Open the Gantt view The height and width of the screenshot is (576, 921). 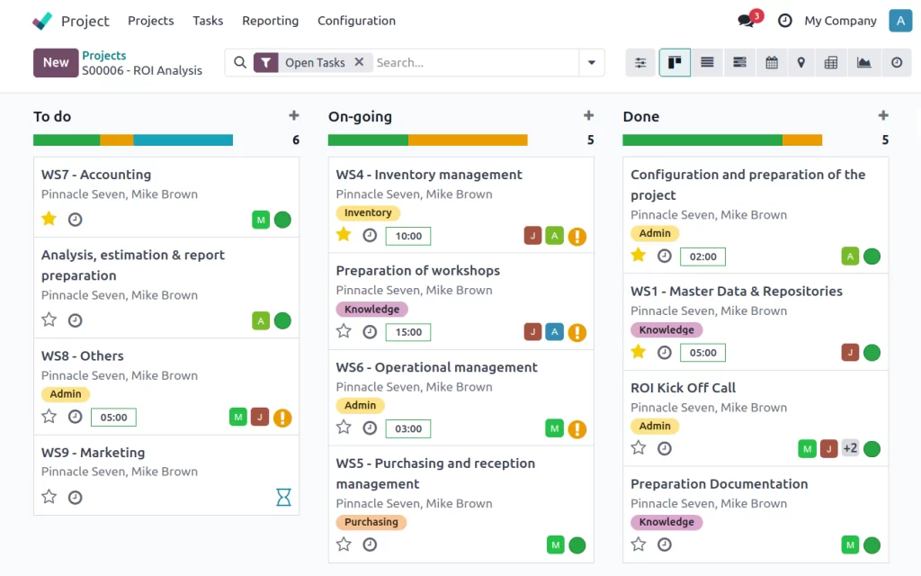740,63
